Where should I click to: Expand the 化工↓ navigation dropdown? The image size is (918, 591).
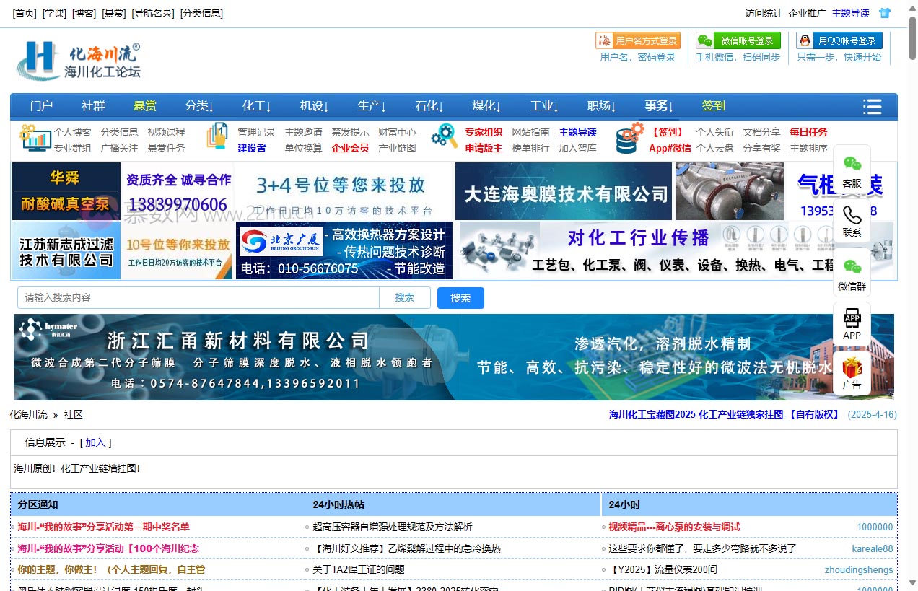(257, 106)
